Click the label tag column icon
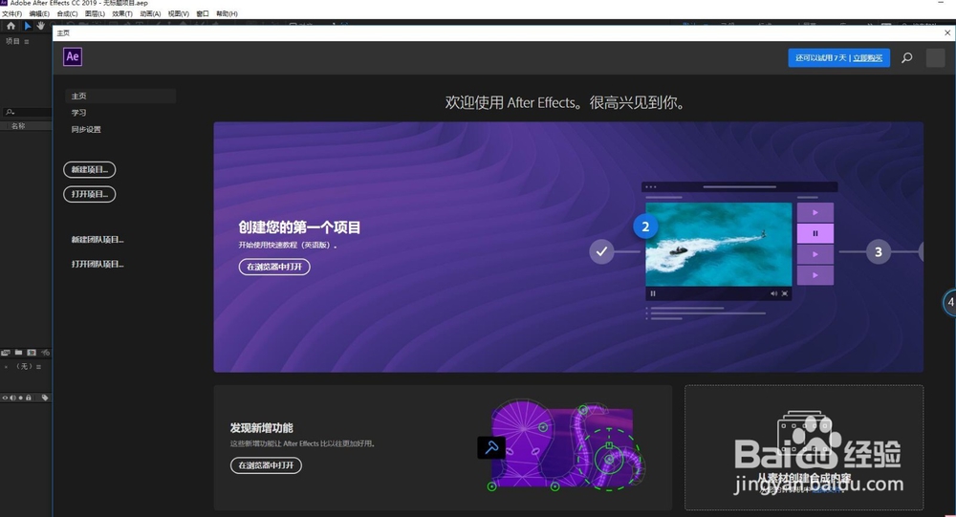 point(45,398)
